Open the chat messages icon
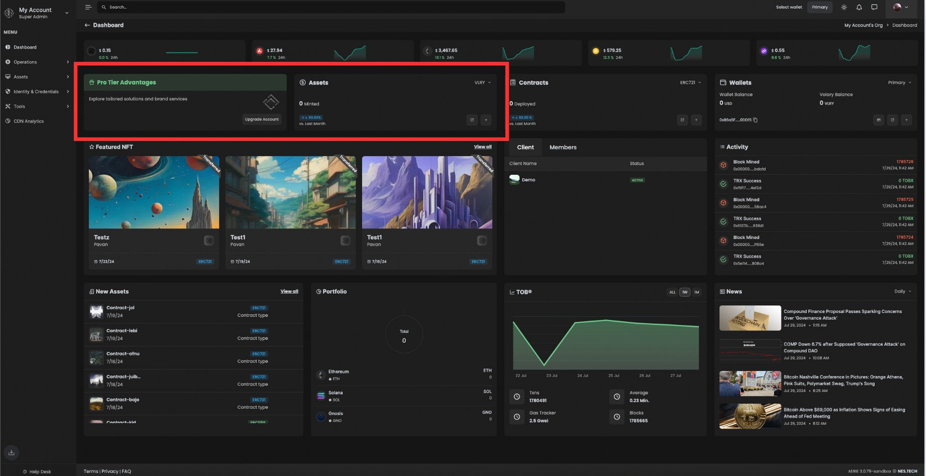926x476 pixels. point(874,7)
